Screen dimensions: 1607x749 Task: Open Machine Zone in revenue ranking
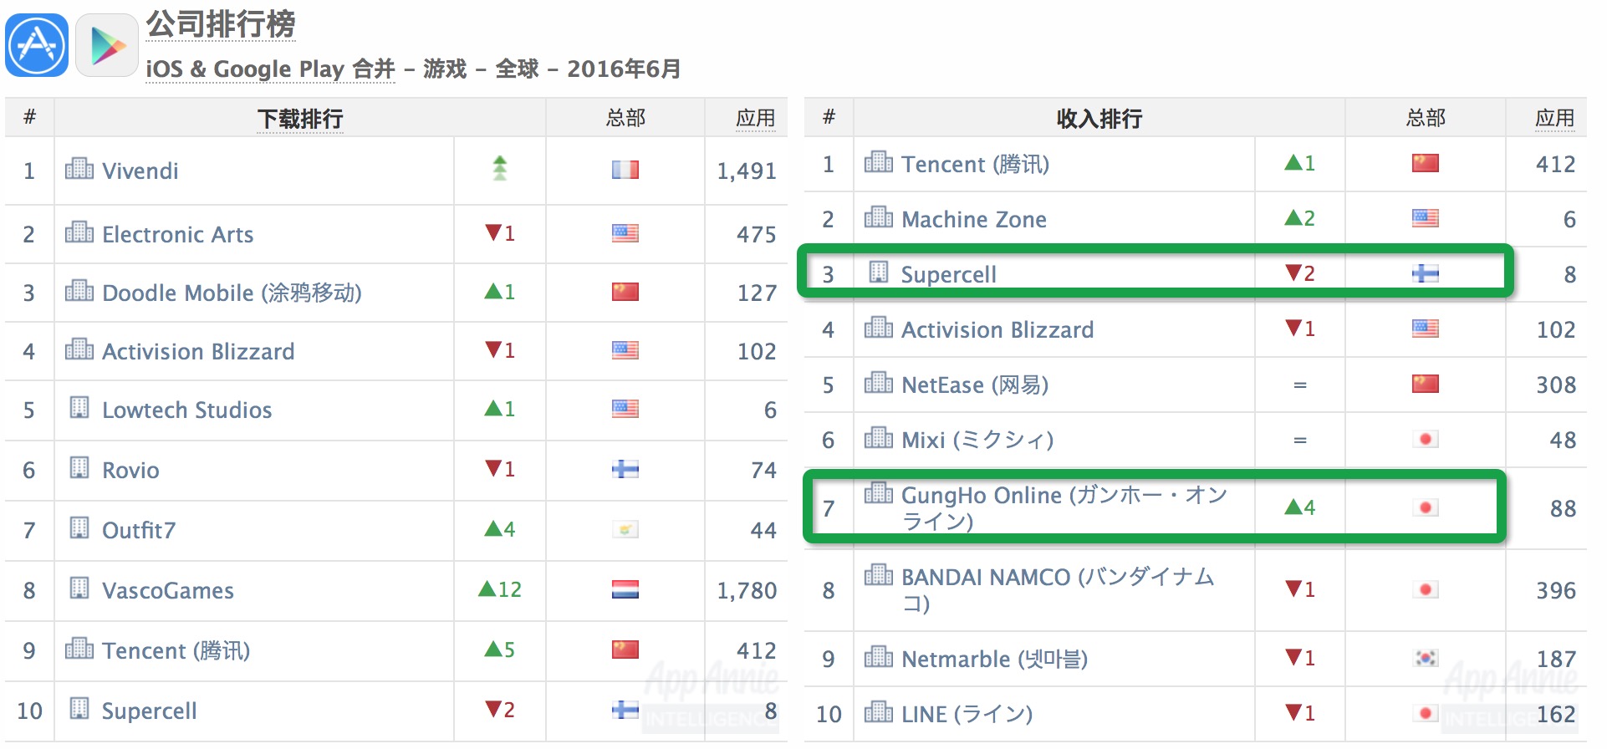tap(974, 220)
